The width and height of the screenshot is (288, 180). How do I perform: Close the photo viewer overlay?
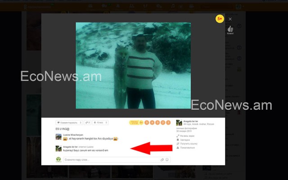point(230,19)
